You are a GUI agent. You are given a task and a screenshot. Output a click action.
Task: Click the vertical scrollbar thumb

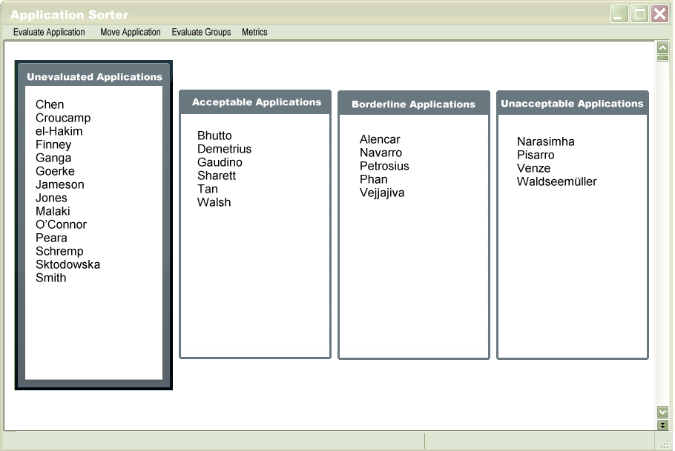[x=662, y=58]
